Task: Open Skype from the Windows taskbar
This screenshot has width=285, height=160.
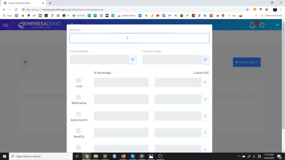Action: (133, 156)
